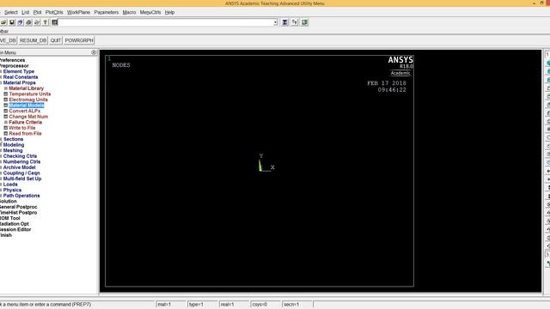Screen dimensions: 550x309
Task: Click the command prompt icon beside input
Action: point(55,22)
